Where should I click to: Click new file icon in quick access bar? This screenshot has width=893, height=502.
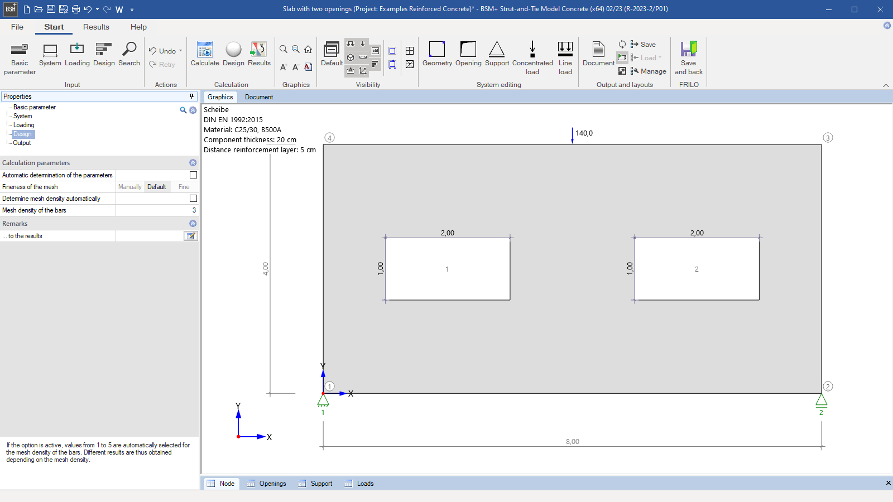click(26, 9)
